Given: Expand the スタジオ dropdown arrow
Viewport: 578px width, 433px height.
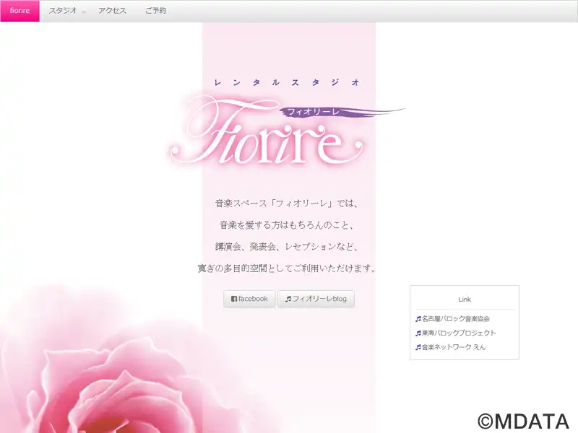Looking at the screenshot, I should (84, 12).
